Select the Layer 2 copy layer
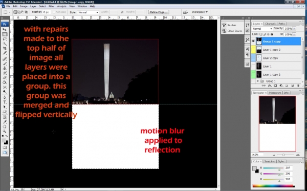This screenshot has height=191, width=307. [x=276, y=58]
